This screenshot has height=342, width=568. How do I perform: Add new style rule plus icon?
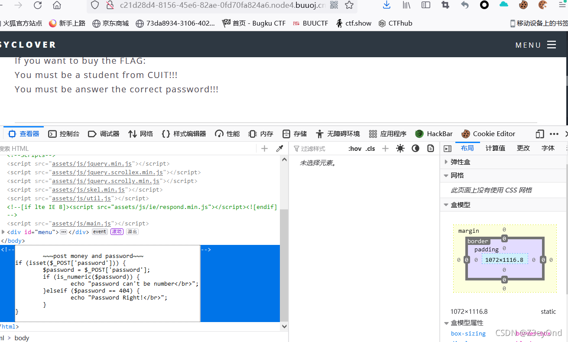click(x=385, y=149)
